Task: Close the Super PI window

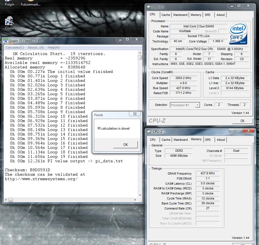Action: [136, 40]
